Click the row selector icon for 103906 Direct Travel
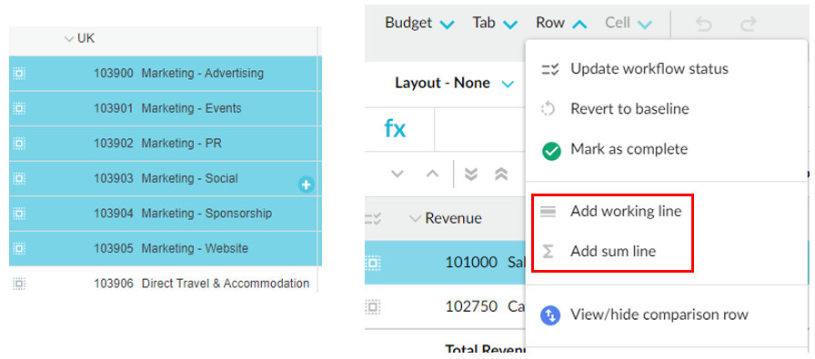The image size is (815, 359). [x=19, y=284]
